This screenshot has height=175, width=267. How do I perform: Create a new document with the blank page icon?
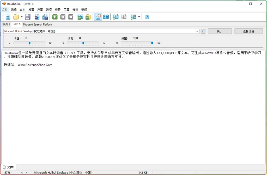(8, 17)
